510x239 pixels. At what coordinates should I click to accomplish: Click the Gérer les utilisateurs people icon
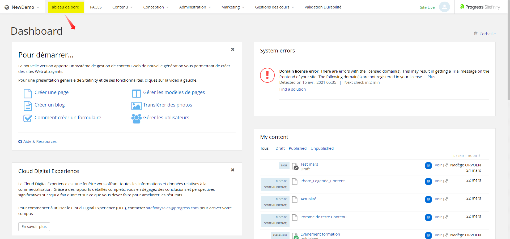136,118
